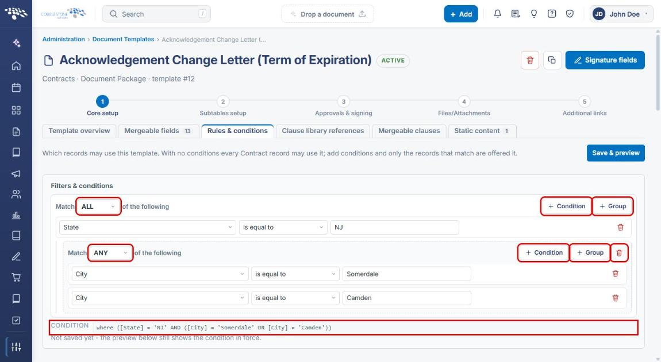Open the Match ALL dropdown
The height and width of the screenshot is (362, 661).
98,207
